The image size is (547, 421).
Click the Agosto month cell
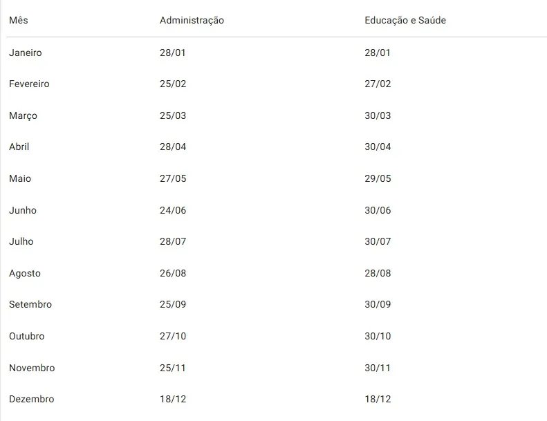(25, 274)
